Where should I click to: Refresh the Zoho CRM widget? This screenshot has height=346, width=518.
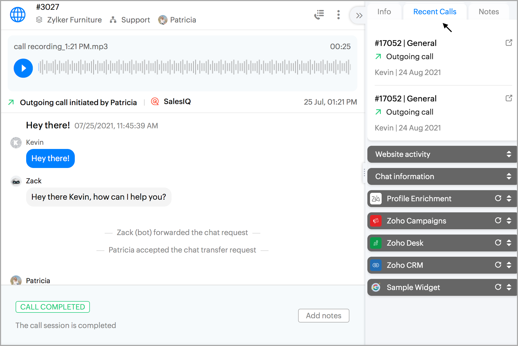click(498, 265)
